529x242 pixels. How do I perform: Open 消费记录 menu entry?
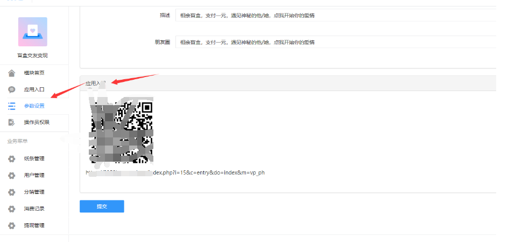tap(34, 209)
